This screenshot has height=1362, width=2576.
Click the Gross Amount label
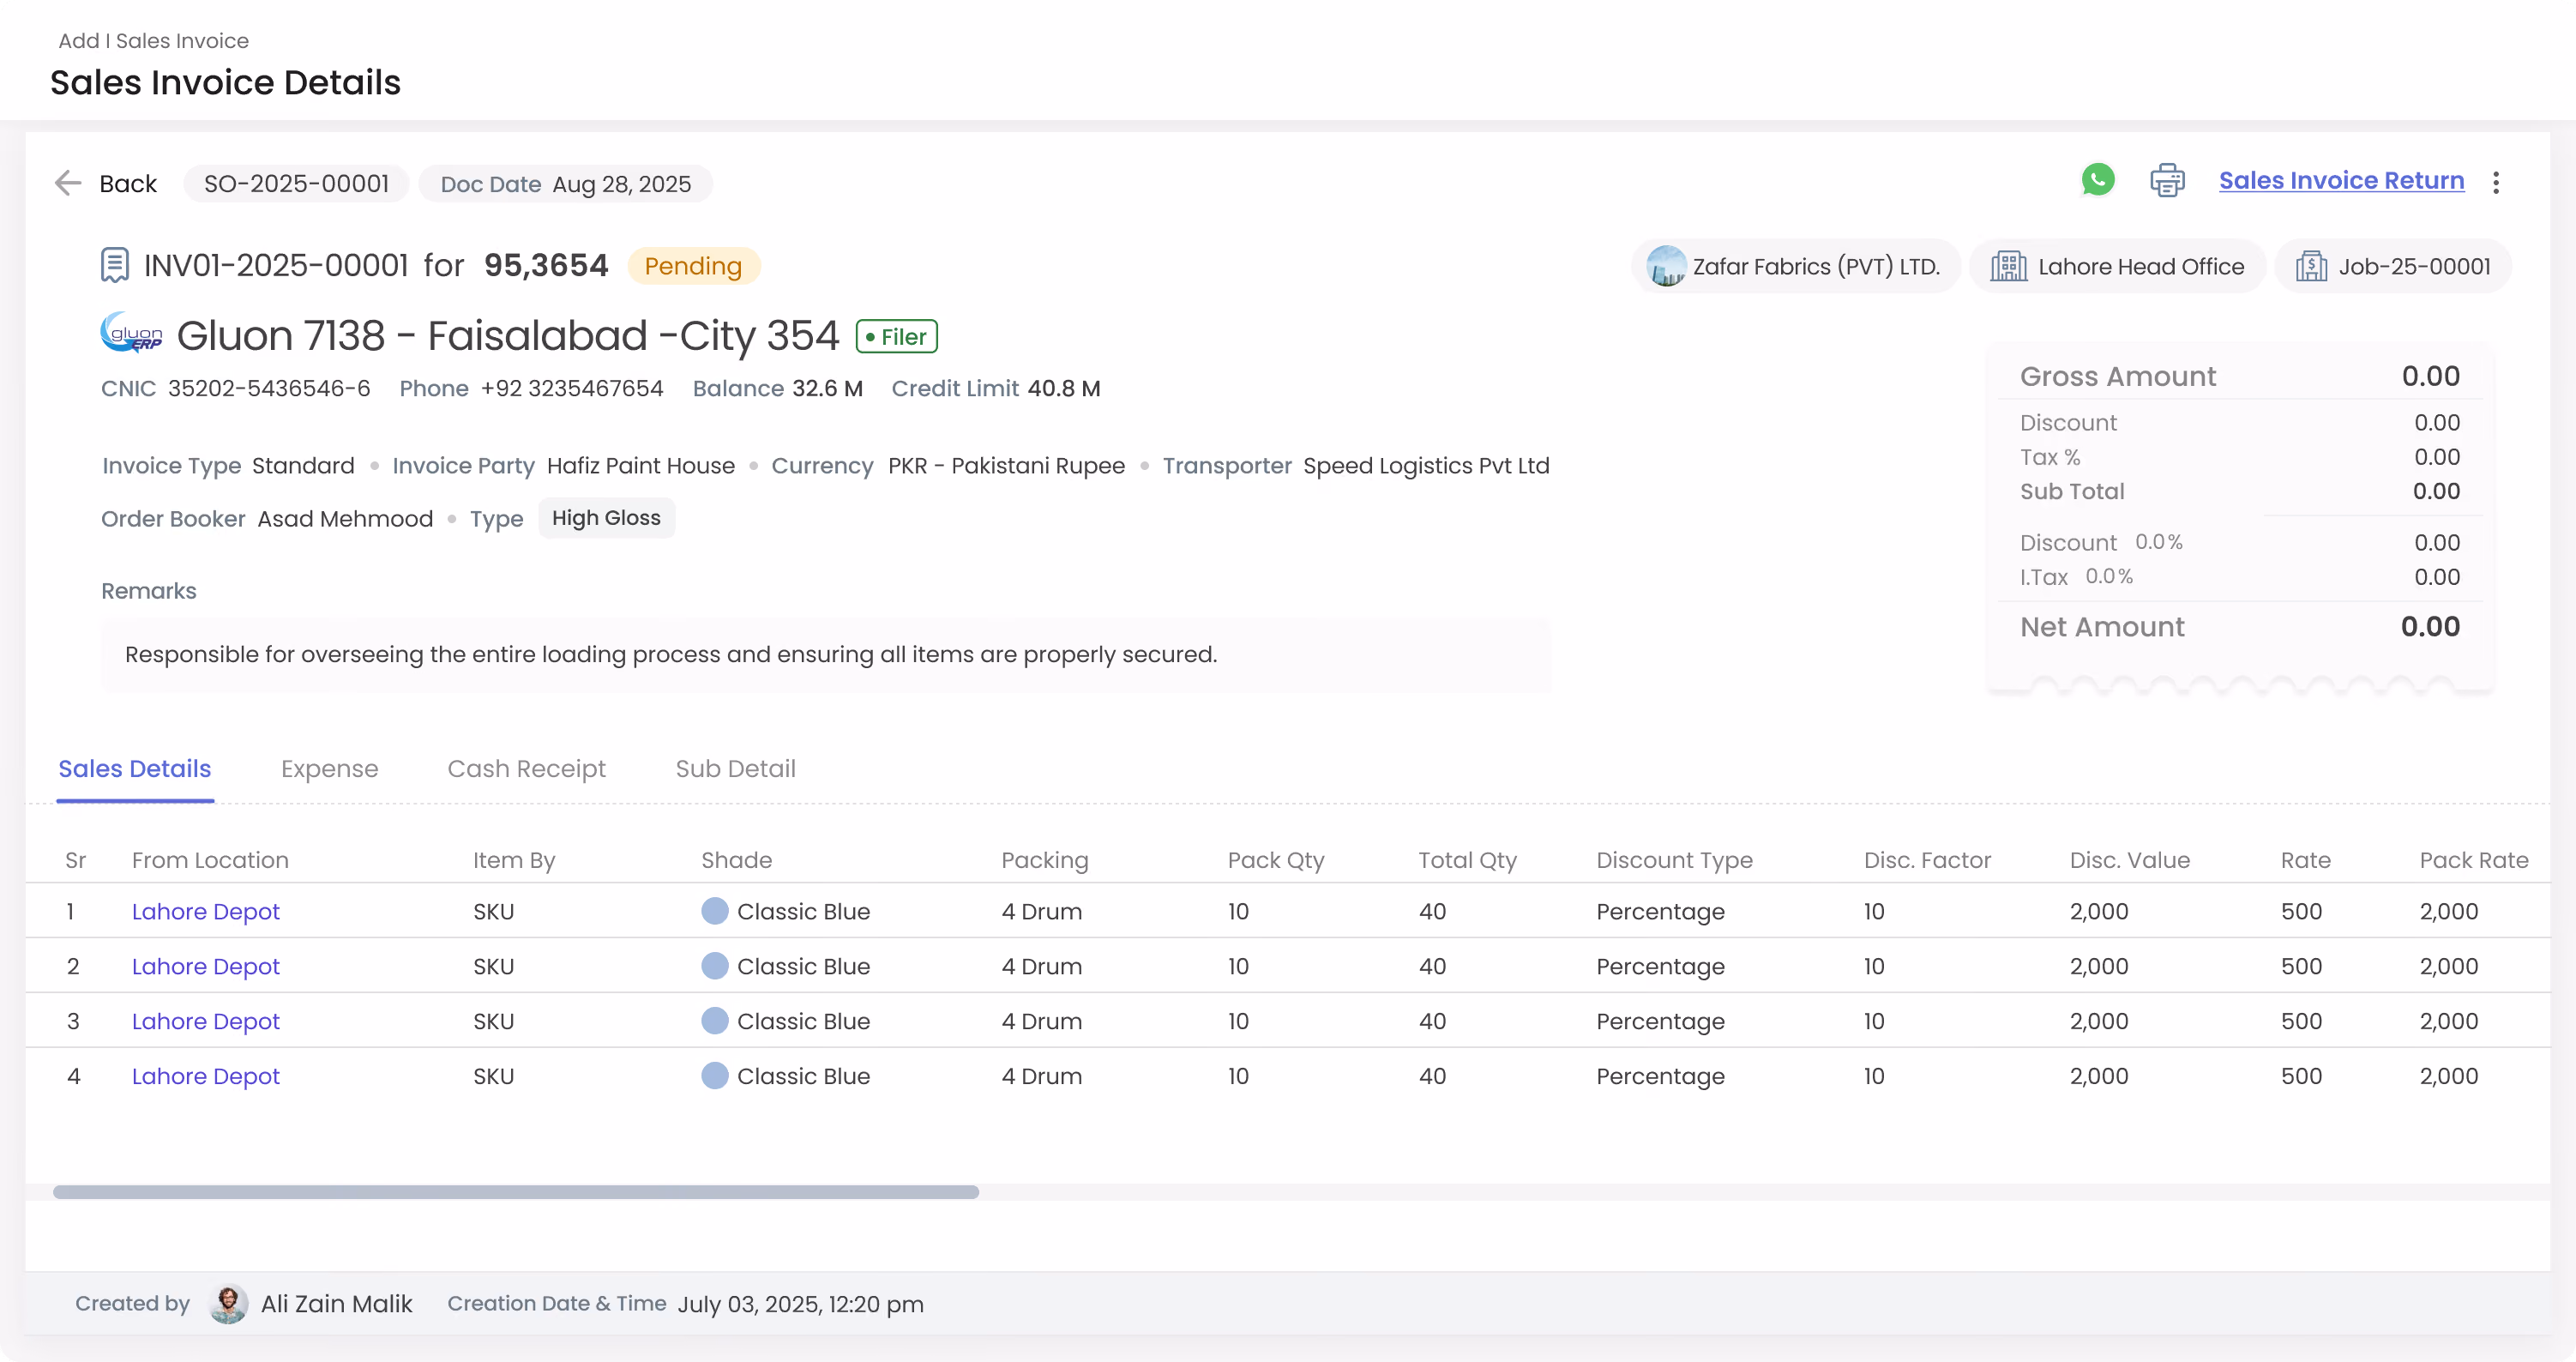2117,376
